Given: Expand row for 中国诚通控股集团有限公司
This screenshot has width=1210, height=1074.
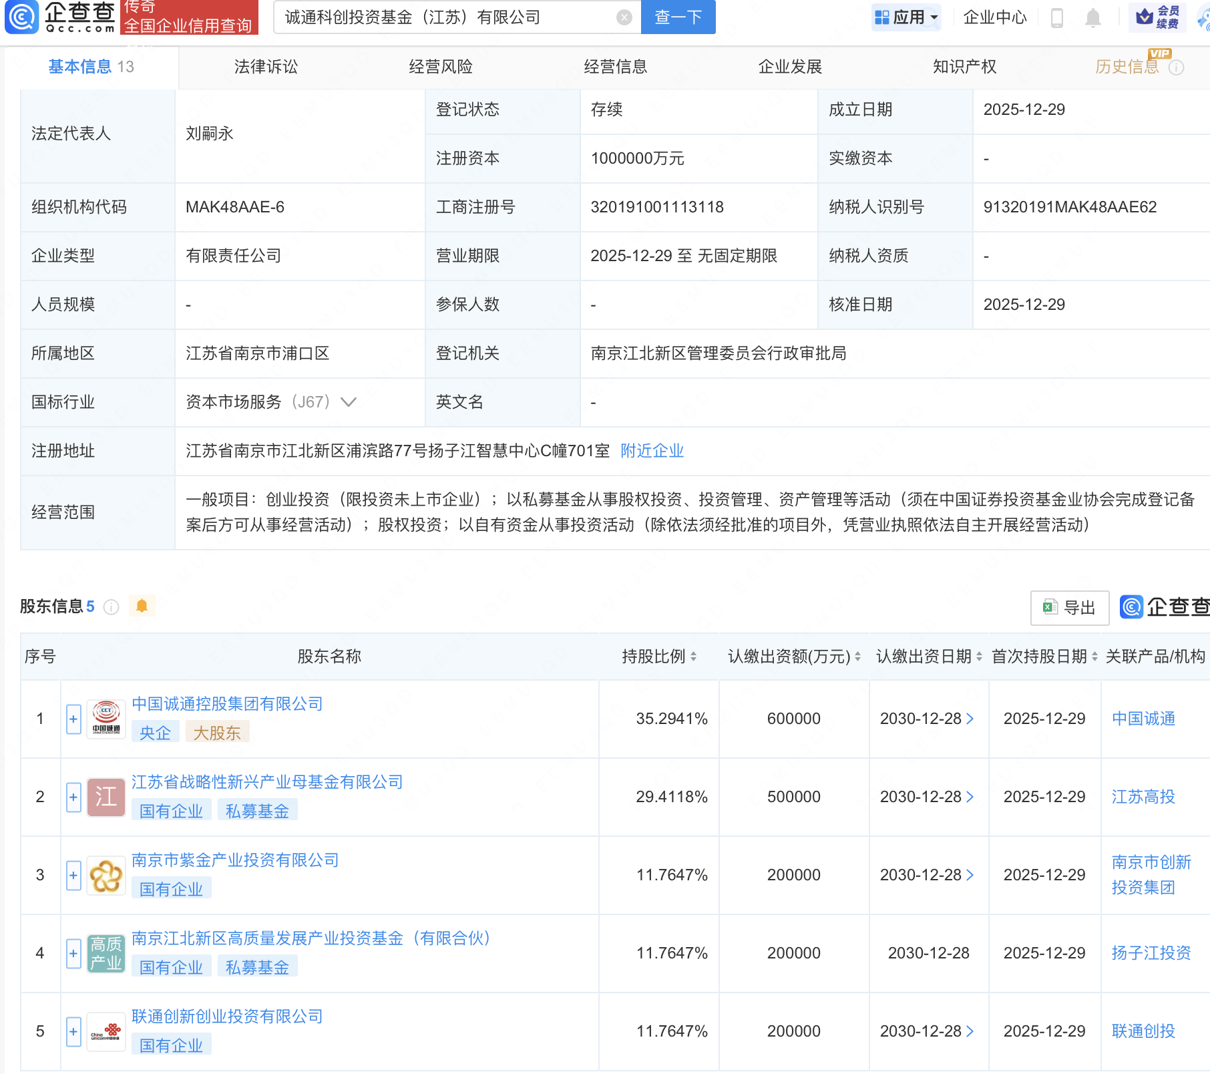Looking at the screenshot, I should pyautogui.click(x=73, y=719).
